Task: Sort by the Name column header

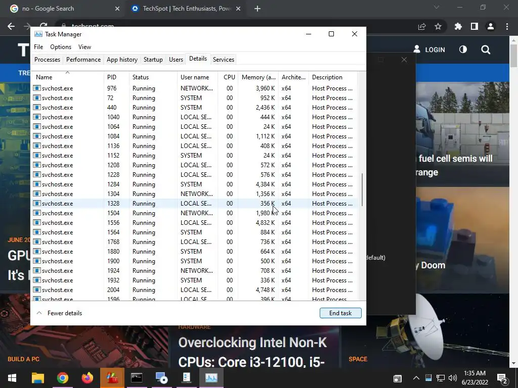Action: (x=67, y=77)
